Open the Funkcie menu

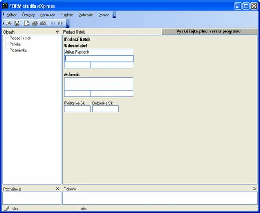[67, 15]
